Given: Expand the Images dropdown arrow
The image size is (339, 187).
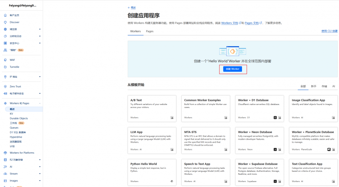Looking at the screenshot, I should (x=40, y=181).
